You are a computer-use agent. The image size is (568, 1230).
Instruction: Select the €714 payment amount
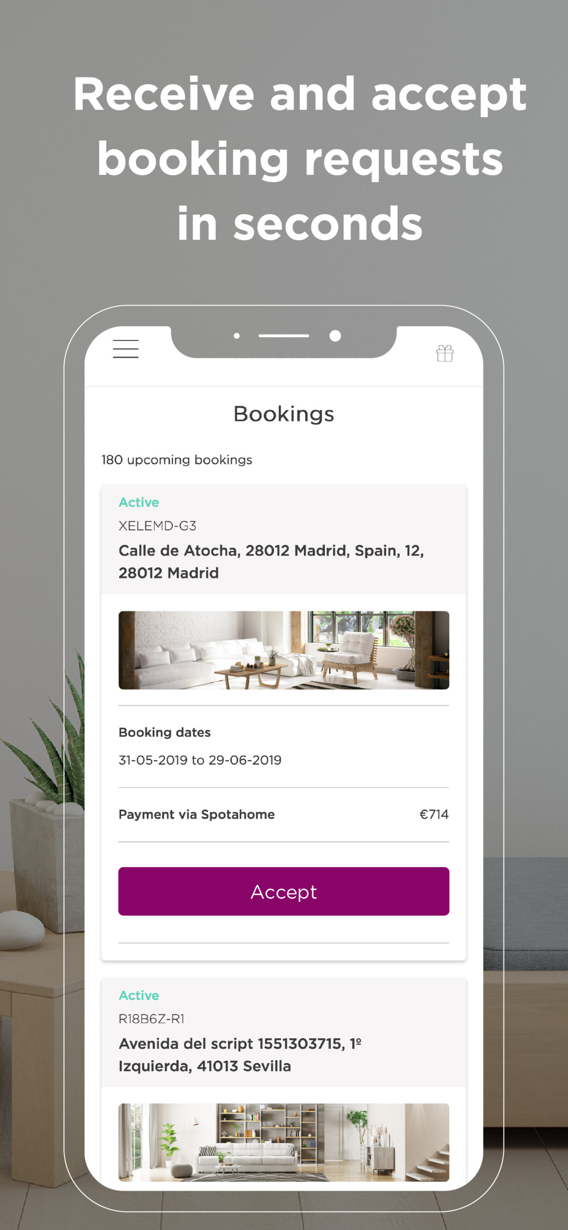(434, 814)
